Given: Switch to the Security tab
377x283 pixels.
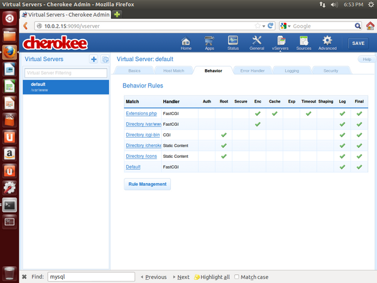Looking at the screenshot, I should [x=331, y=70].
